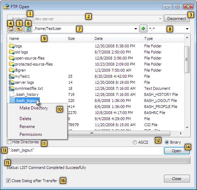Select the ASCII transfer mode
The height and width of the screenshot is (190, 197).
(135, 142)
